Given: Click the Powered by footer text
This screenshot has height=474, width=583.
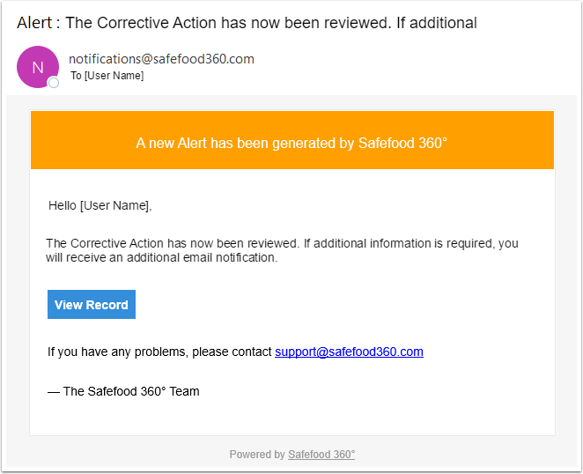Looking at the screenshot, I should tap(257, 455).
